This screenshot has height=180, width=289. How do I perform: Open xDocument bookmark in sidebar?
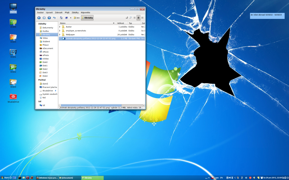click(x=47, y=48)
